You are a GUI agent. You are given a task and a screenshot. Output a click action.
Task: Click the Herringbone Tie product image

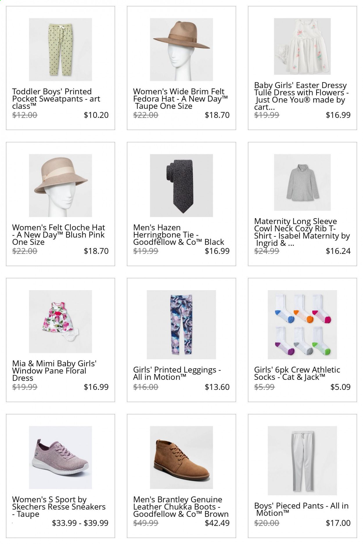click(x=181, y=185)
